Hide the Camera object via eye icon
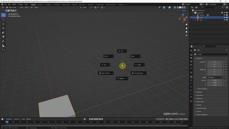This screenshot has width=229, height=129. [224, 15]
